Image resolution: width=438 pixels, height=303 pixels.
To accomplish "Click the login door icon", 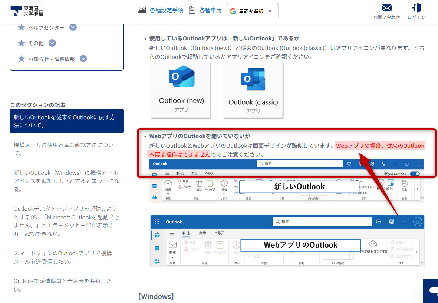I will (416, 8).
